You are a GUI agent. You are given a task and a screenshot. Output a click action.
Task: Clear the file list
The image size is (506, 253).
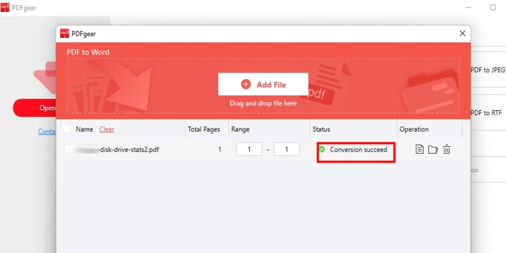coord(107,129)
